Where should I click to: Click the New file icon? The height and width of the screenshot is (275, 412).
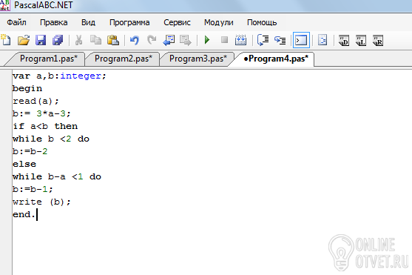[6, 40]
